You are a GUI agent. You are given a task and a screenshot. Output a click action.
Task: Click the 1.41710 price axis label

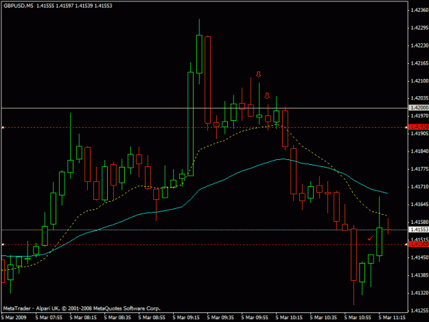click(x=419, y=187)
